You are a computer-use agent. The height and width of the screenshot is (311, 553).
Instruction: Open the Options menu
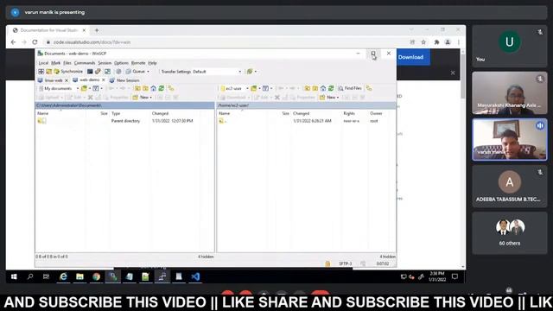121,63
